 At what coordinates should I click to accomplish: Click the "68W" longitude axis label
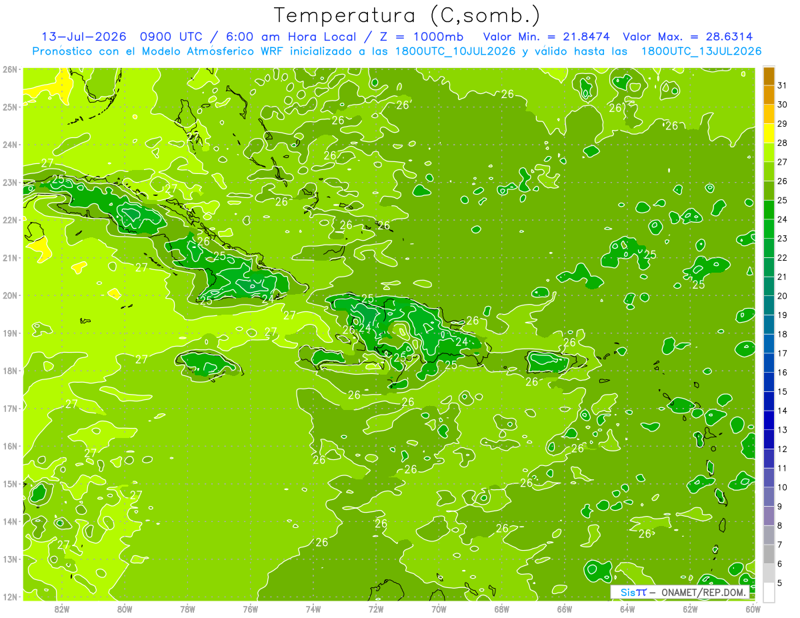click(501, 609)
